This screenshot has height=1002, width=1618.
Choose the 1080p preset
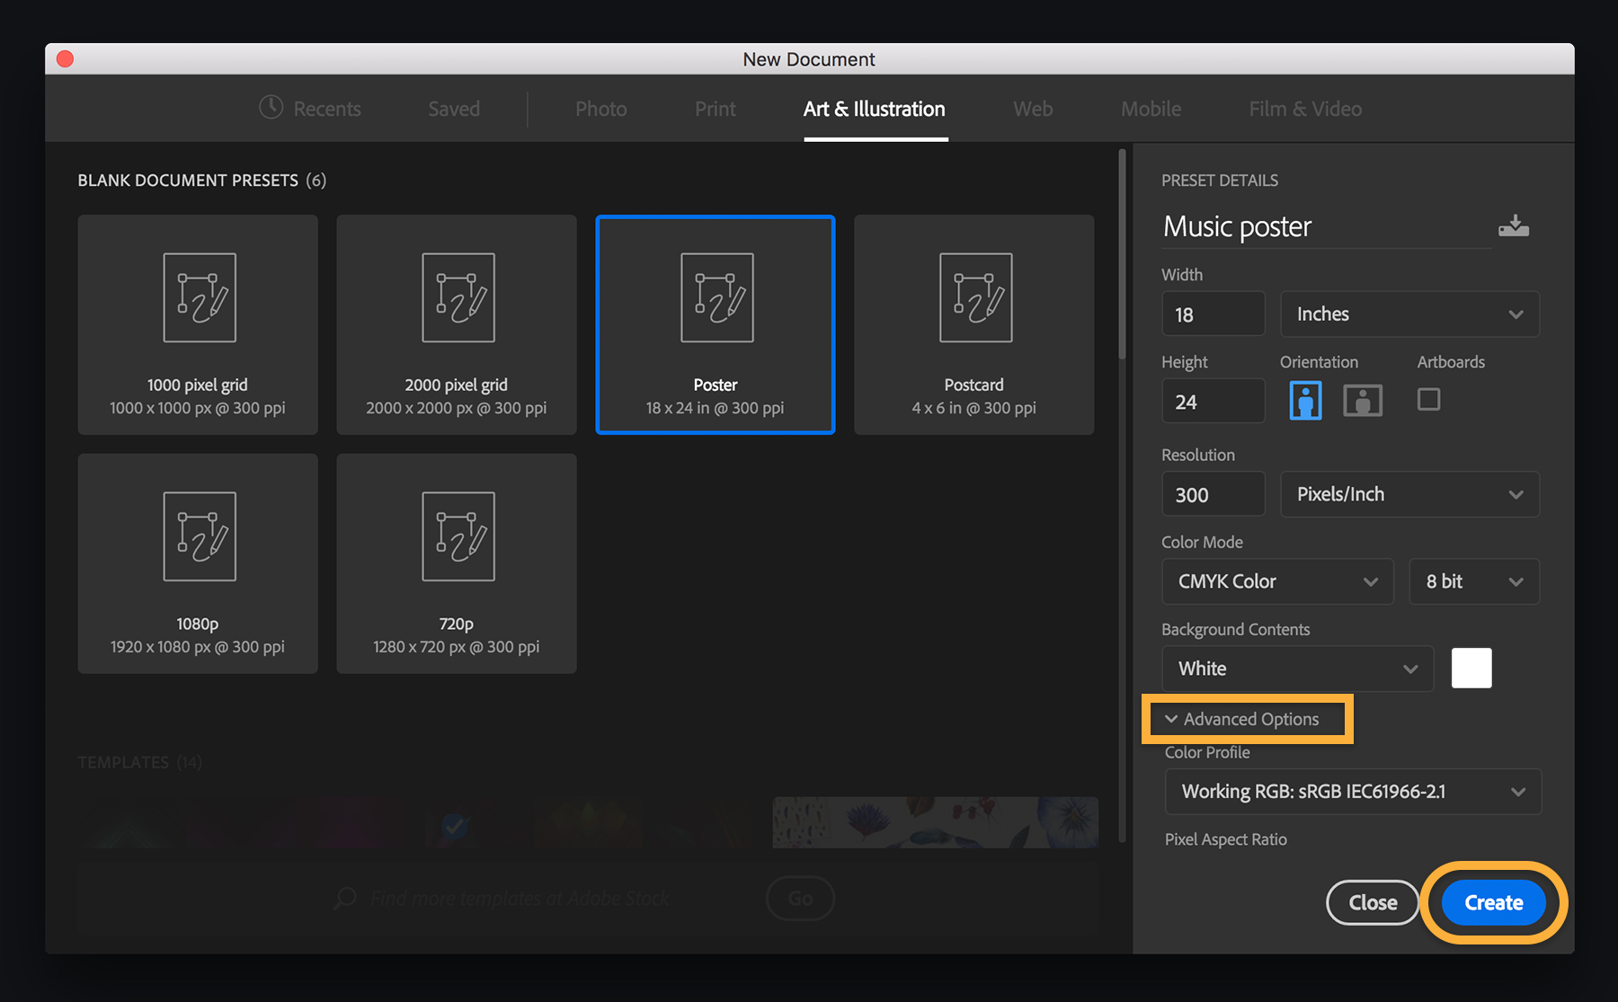click(x=197, y=563)
